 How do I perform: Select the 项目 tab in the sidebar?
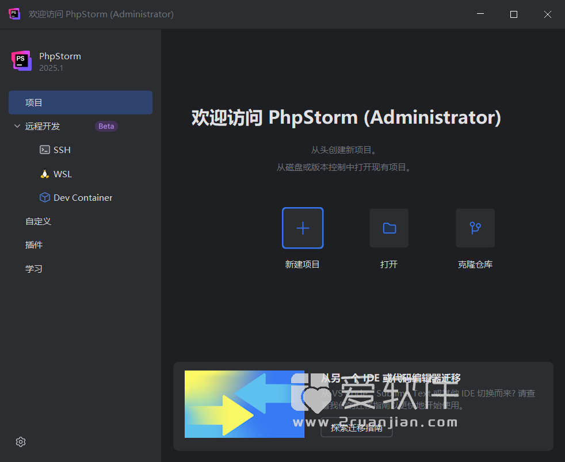coord(81,102)
